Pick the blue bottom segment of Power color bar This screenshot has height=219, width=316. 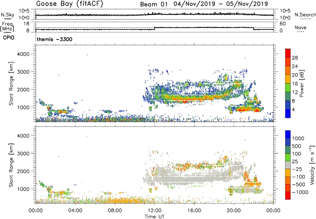pyautogui.click(x=288, y=114)
